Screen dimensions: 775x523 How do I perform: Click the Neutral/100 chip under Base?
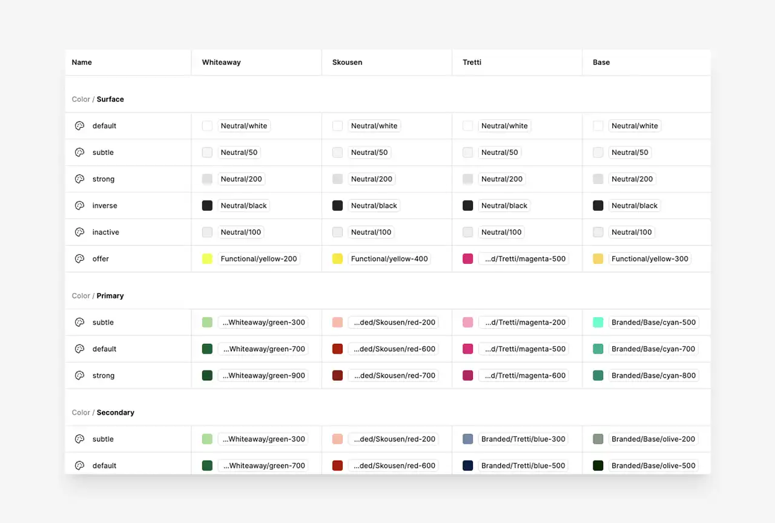pos(632,232)
